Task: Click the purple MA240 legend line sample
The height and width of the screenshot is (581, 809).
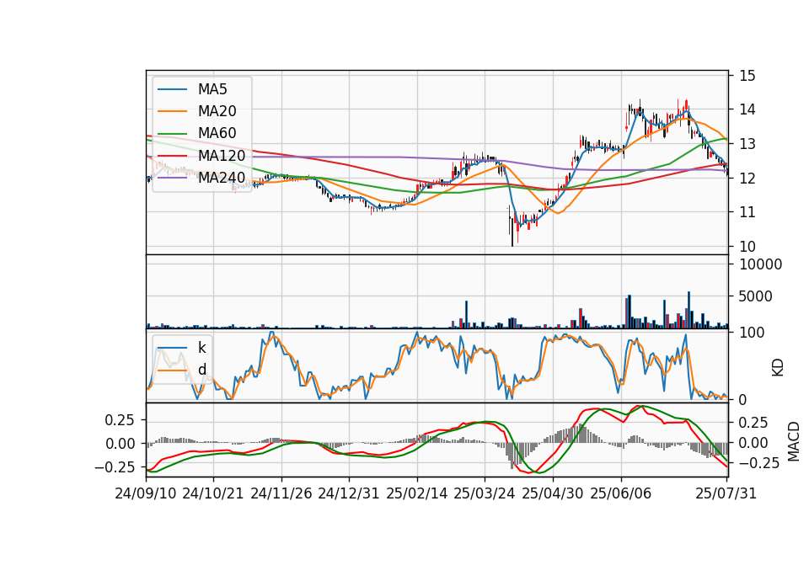Action: [172, 178]
